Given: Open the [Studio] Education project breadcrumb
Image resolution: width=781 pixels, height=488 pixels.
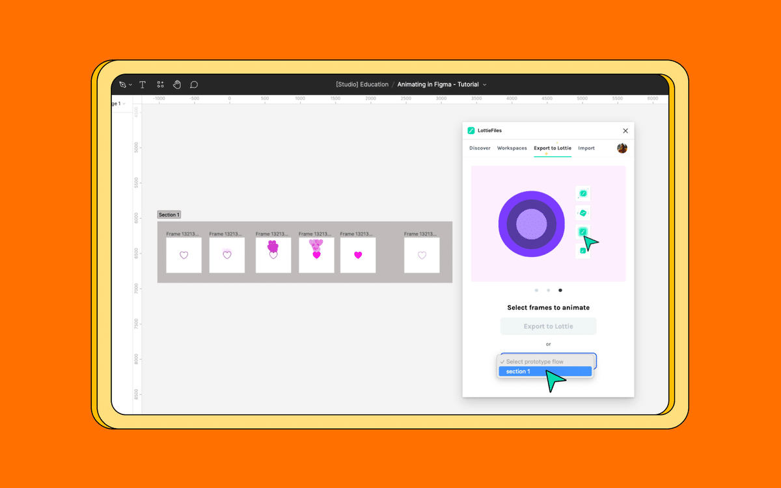Looking at the screenshot, I should 362,85.
